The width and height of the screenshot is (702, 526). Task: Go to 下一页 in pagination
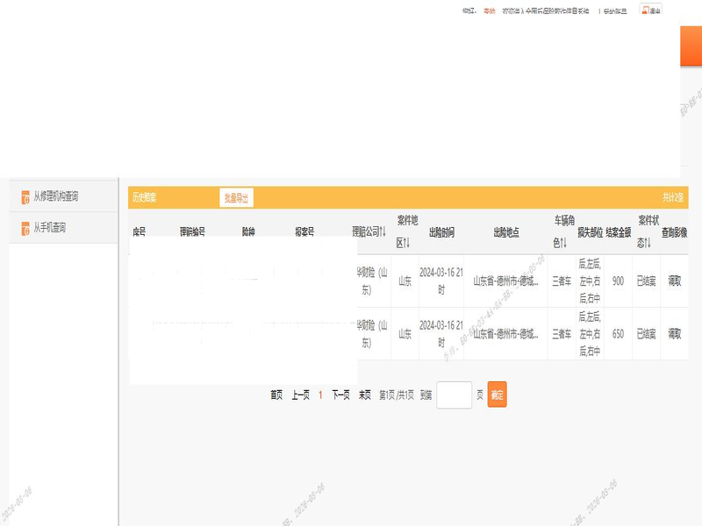(x=340, y=395)
